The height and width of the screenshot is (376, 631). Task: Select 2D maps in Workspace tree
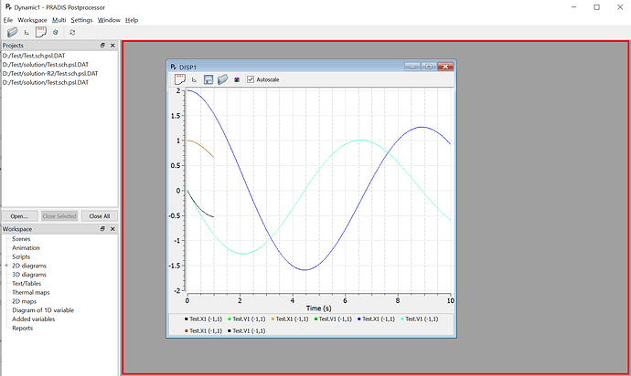tap(24, 301)
